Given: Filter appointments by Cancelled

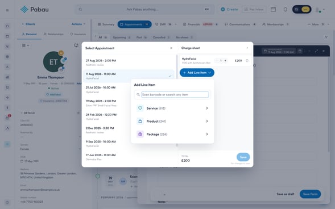Looking at the screenshot, I should [x=161, y=37].
